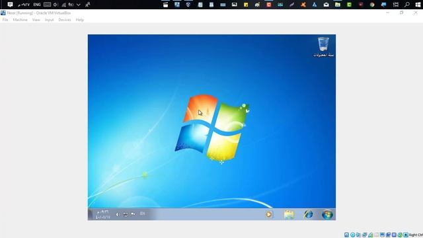Open the green square app on host taskbar
Image resolution: width=423 pixels, height=238 pixels.
(349, 5)
